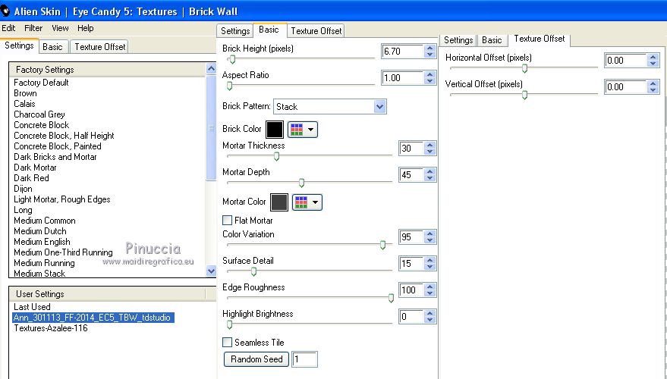The height and width of the screenshot is (379, 667).
Task: Click the Horizontal Offset slider handle
Action: point(524,68)
